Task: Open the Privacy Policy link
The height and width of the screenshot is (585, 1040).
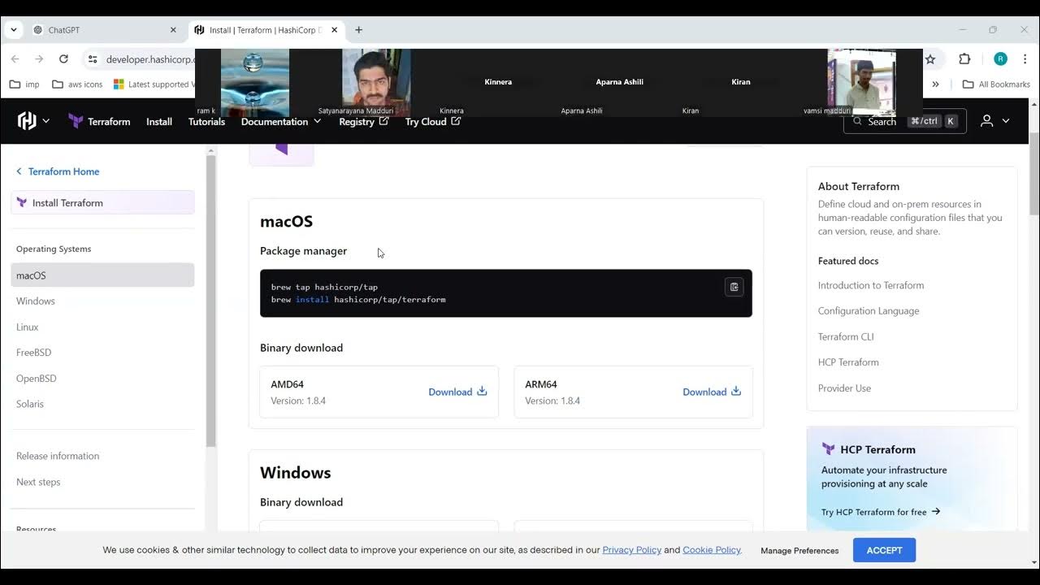Action: coord(632,550)
